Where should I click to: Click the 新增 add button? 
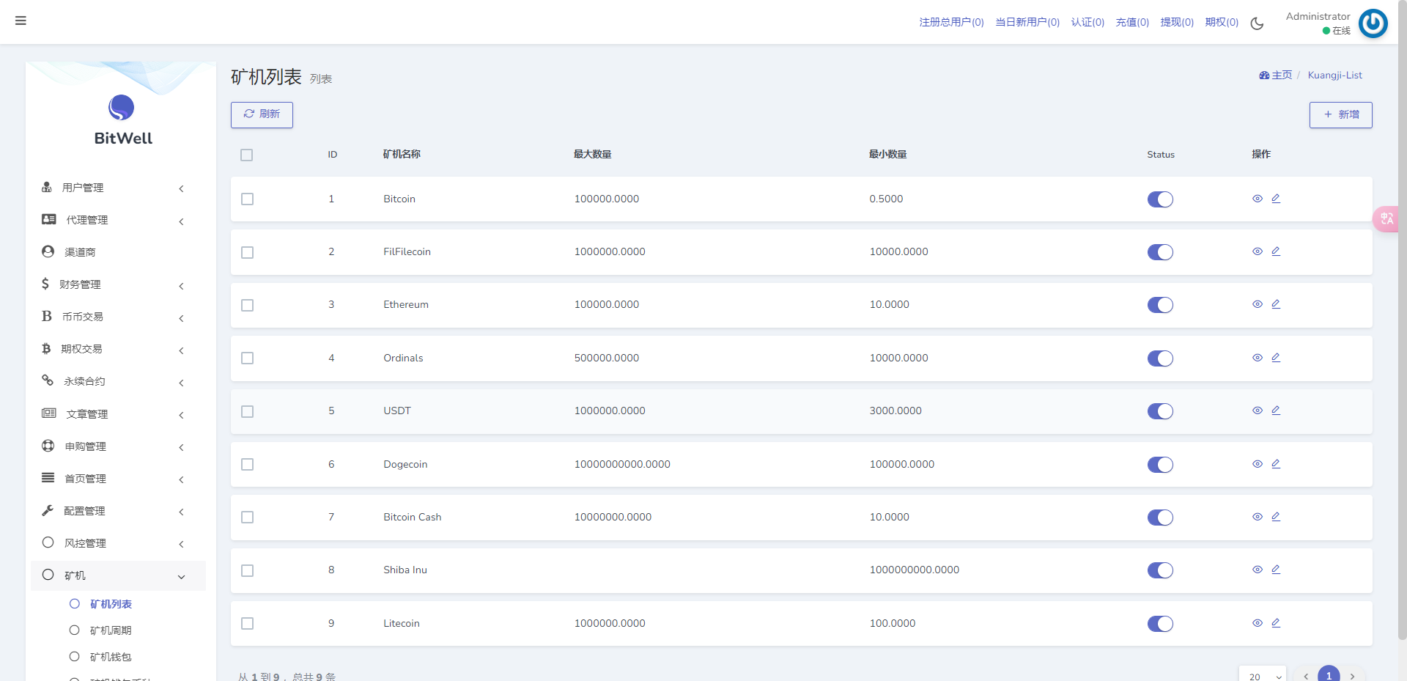tap(1341, 114)
